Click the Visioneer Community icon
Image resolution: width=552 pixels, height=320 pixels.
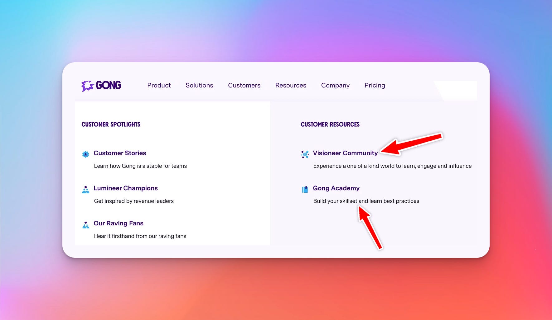coord(305,154)
